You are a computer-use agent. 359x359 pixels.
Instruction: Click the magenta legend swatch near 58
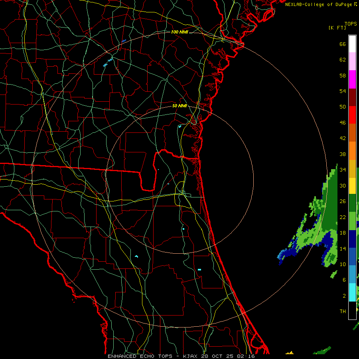point(352,79)
